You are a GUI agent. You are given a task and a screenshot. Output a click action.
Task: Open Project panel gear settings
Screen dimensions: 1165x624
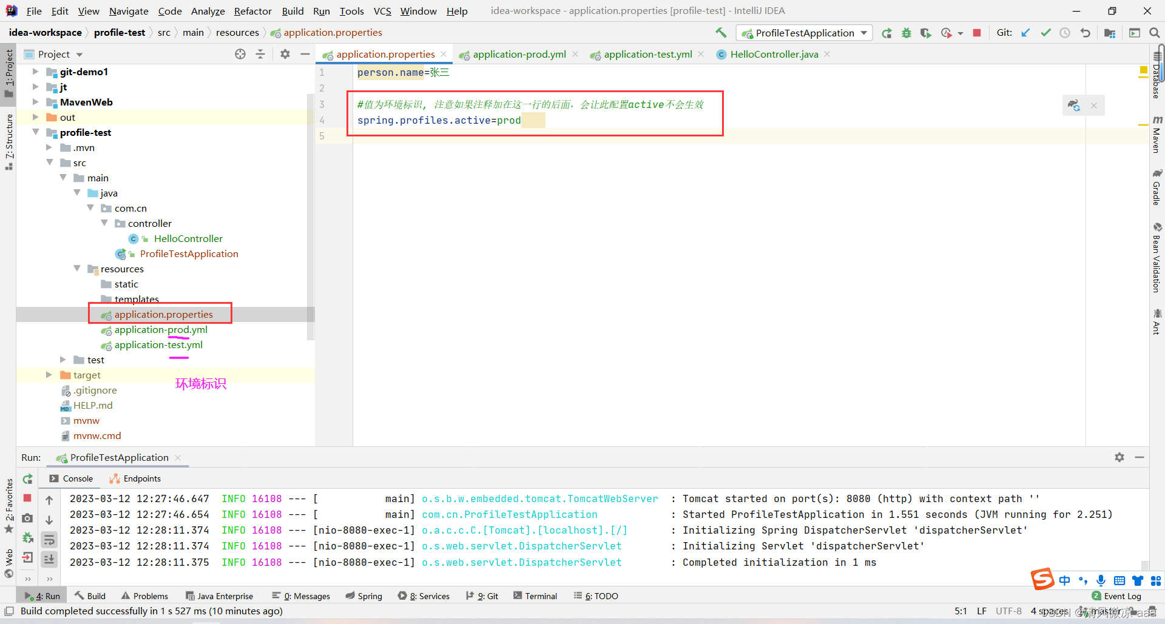coord(285,54)
